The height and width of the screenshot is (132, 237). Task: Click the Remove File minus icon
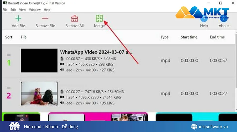45,18
